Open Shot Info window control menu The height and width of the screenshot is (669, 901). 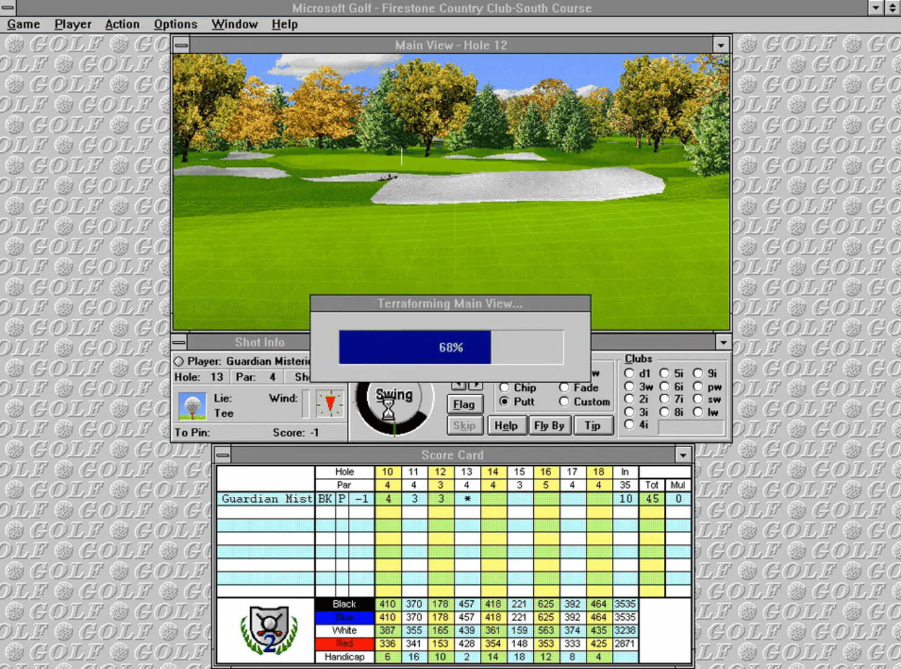tap(179, 342)
